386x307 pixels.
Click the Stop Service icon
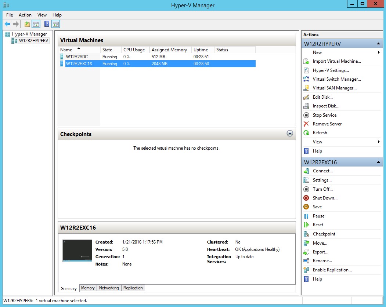[x=306, y=115]
